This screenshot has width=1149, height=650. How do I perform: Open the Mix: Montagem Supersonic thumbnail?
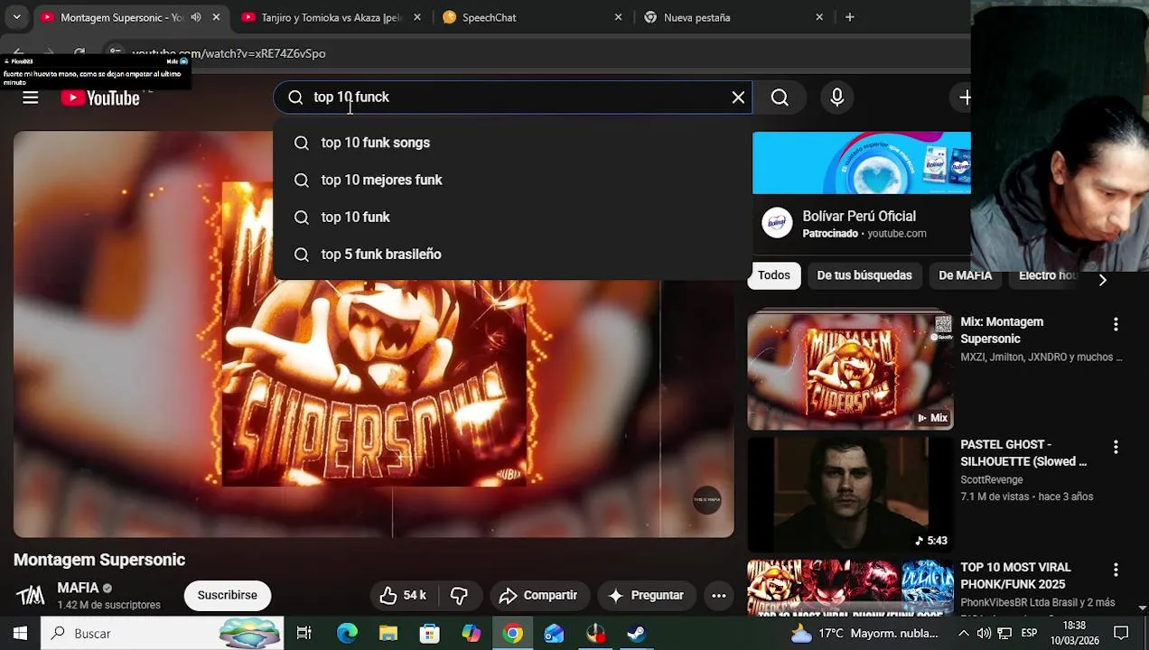[850, 371]
